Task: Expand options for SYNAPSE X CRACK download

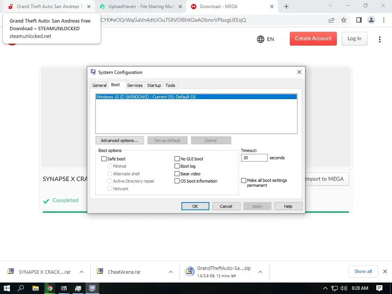Action: pos(82,272)
